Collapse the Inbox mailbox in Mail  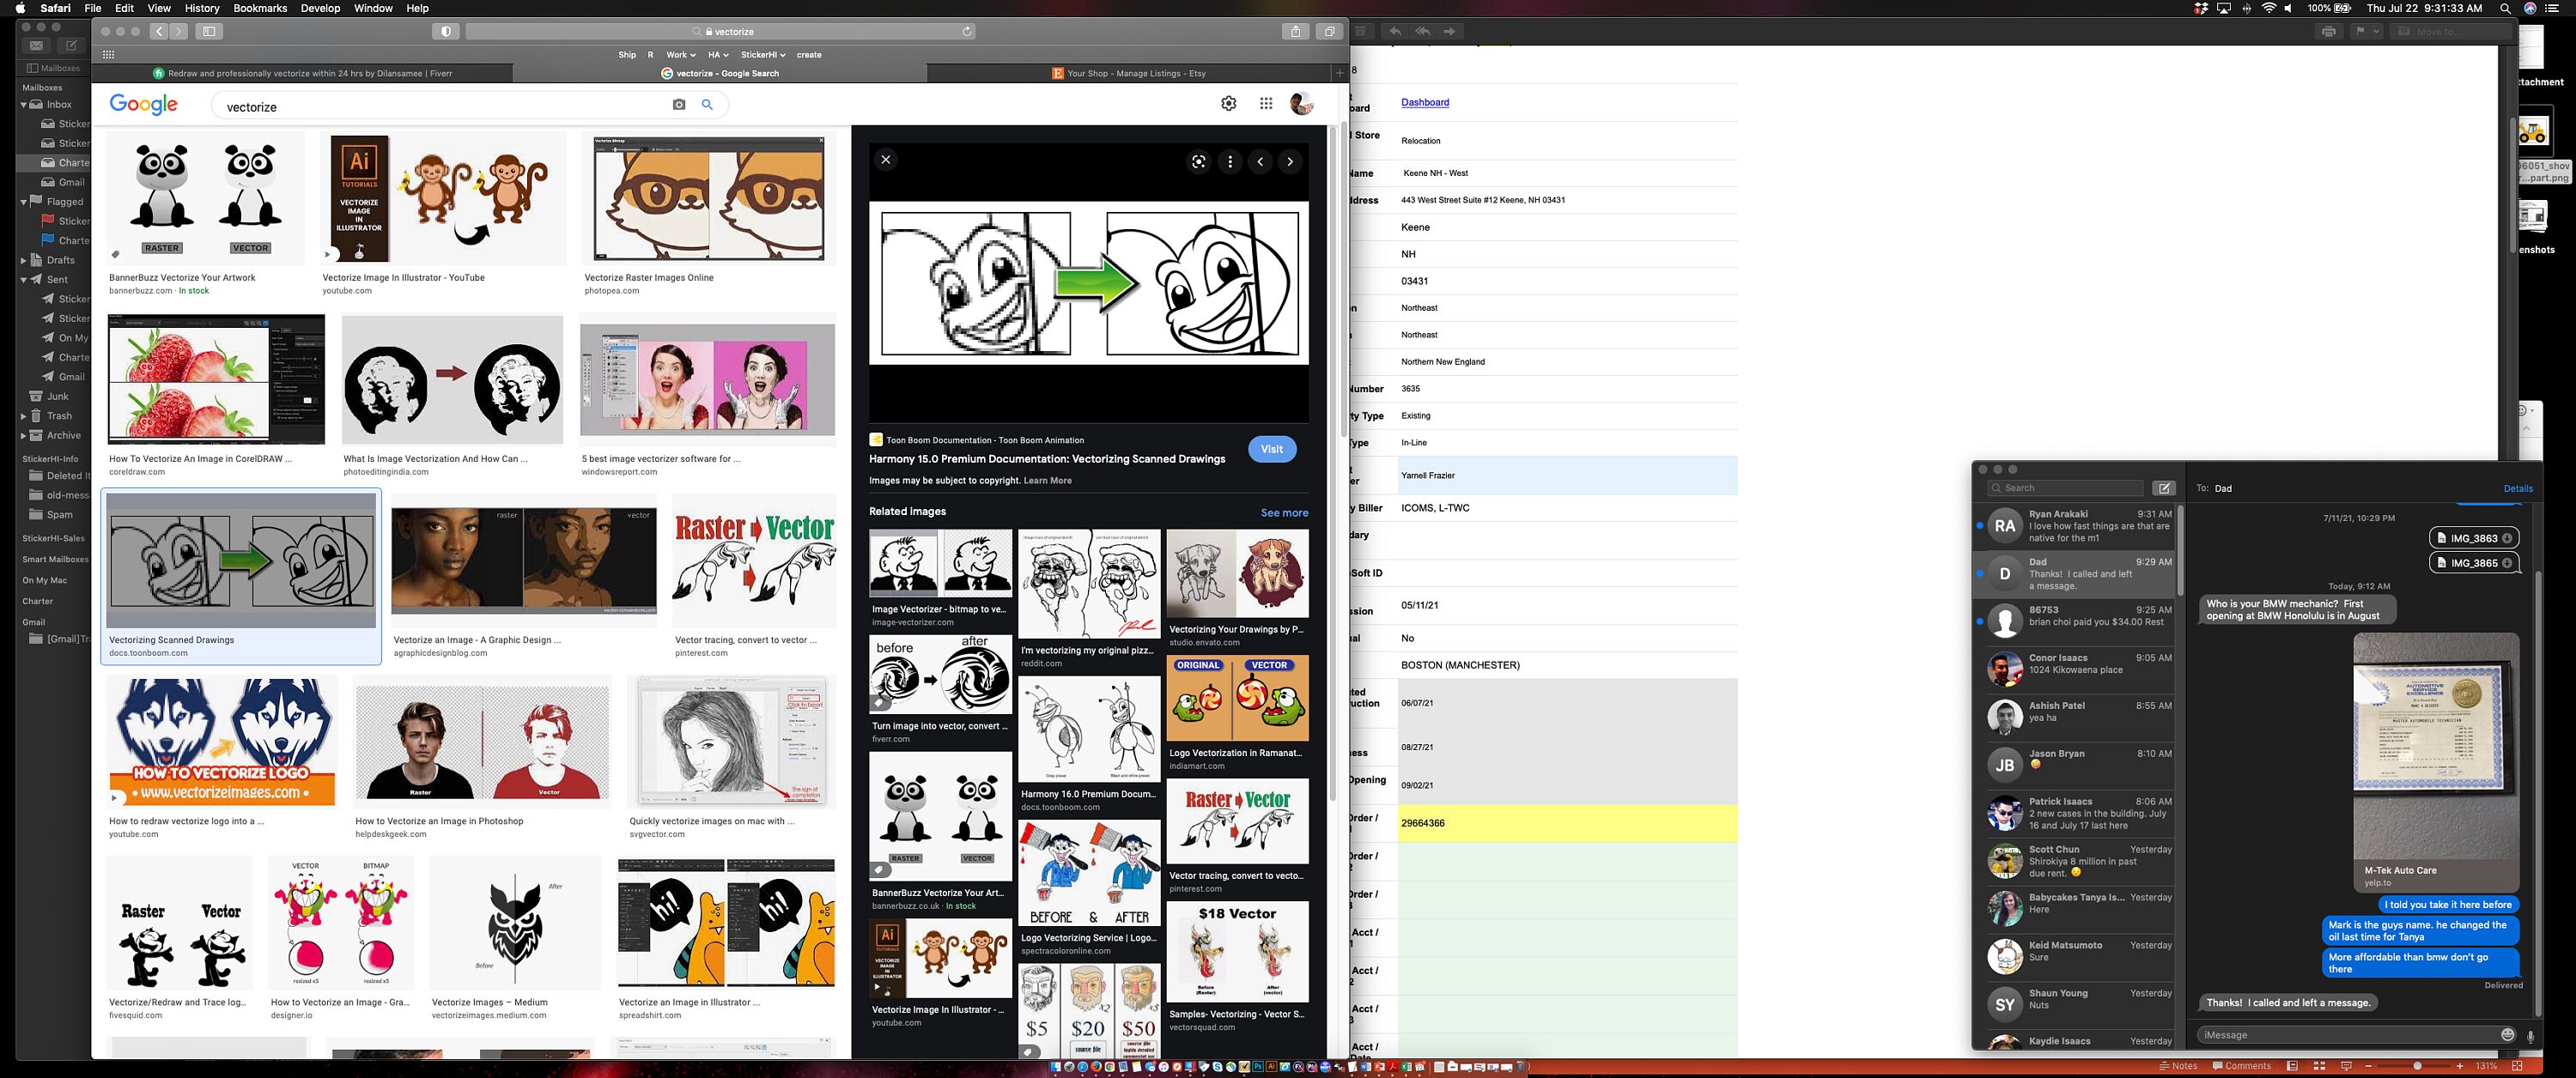tap(24, 104)
